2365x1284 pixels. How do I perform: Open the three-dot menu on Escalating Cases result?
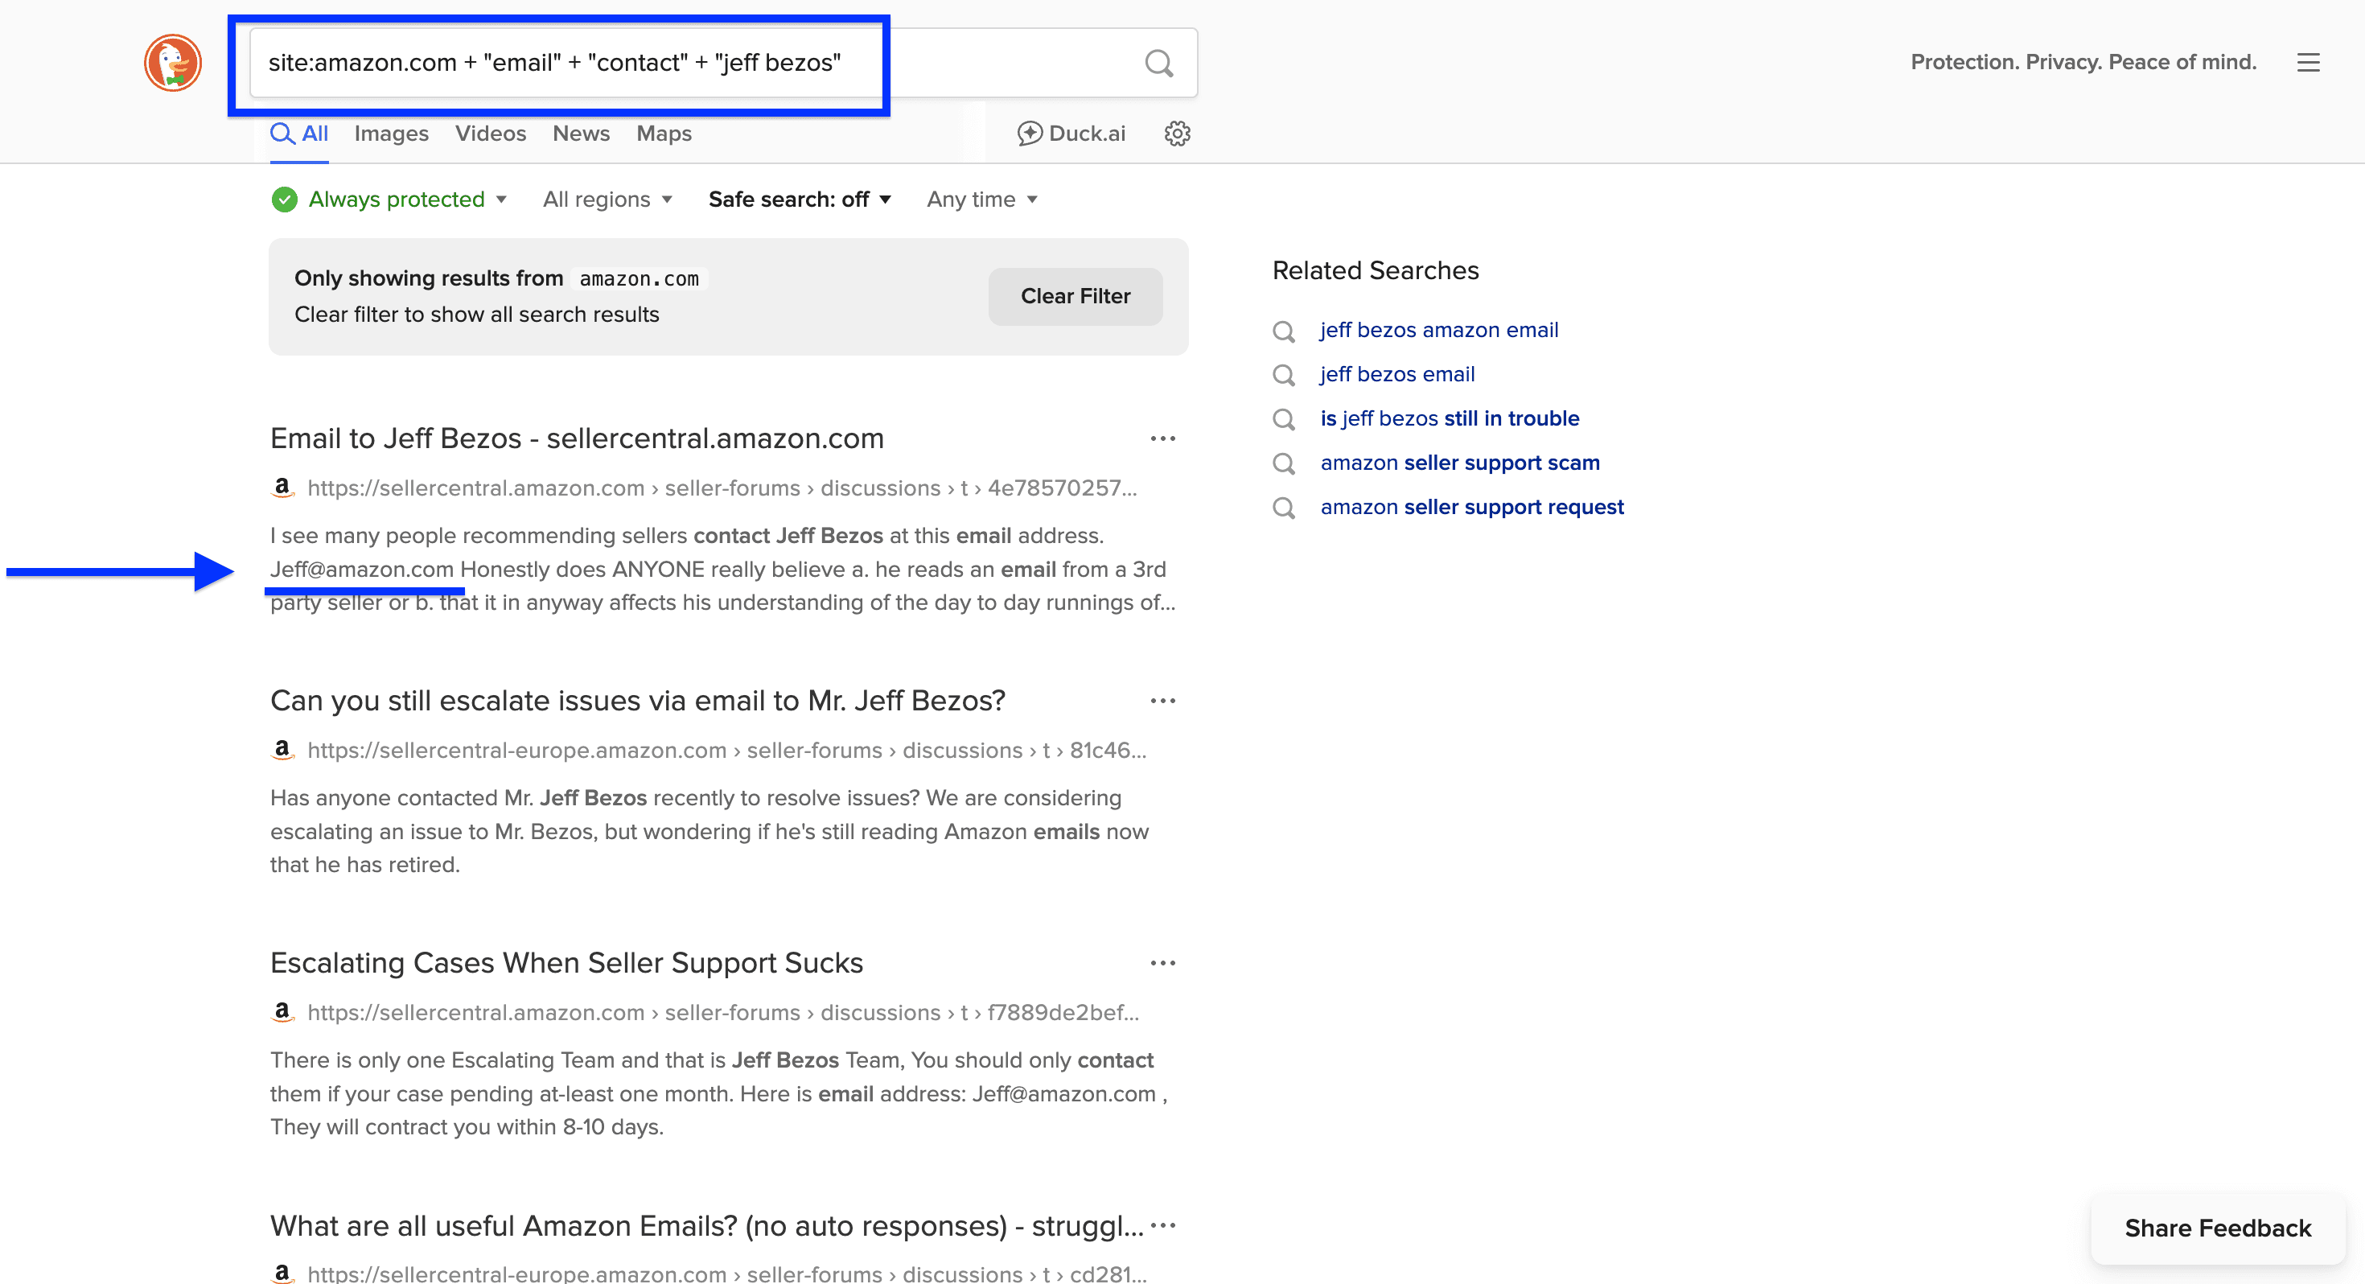click(x=1162, y=962)
